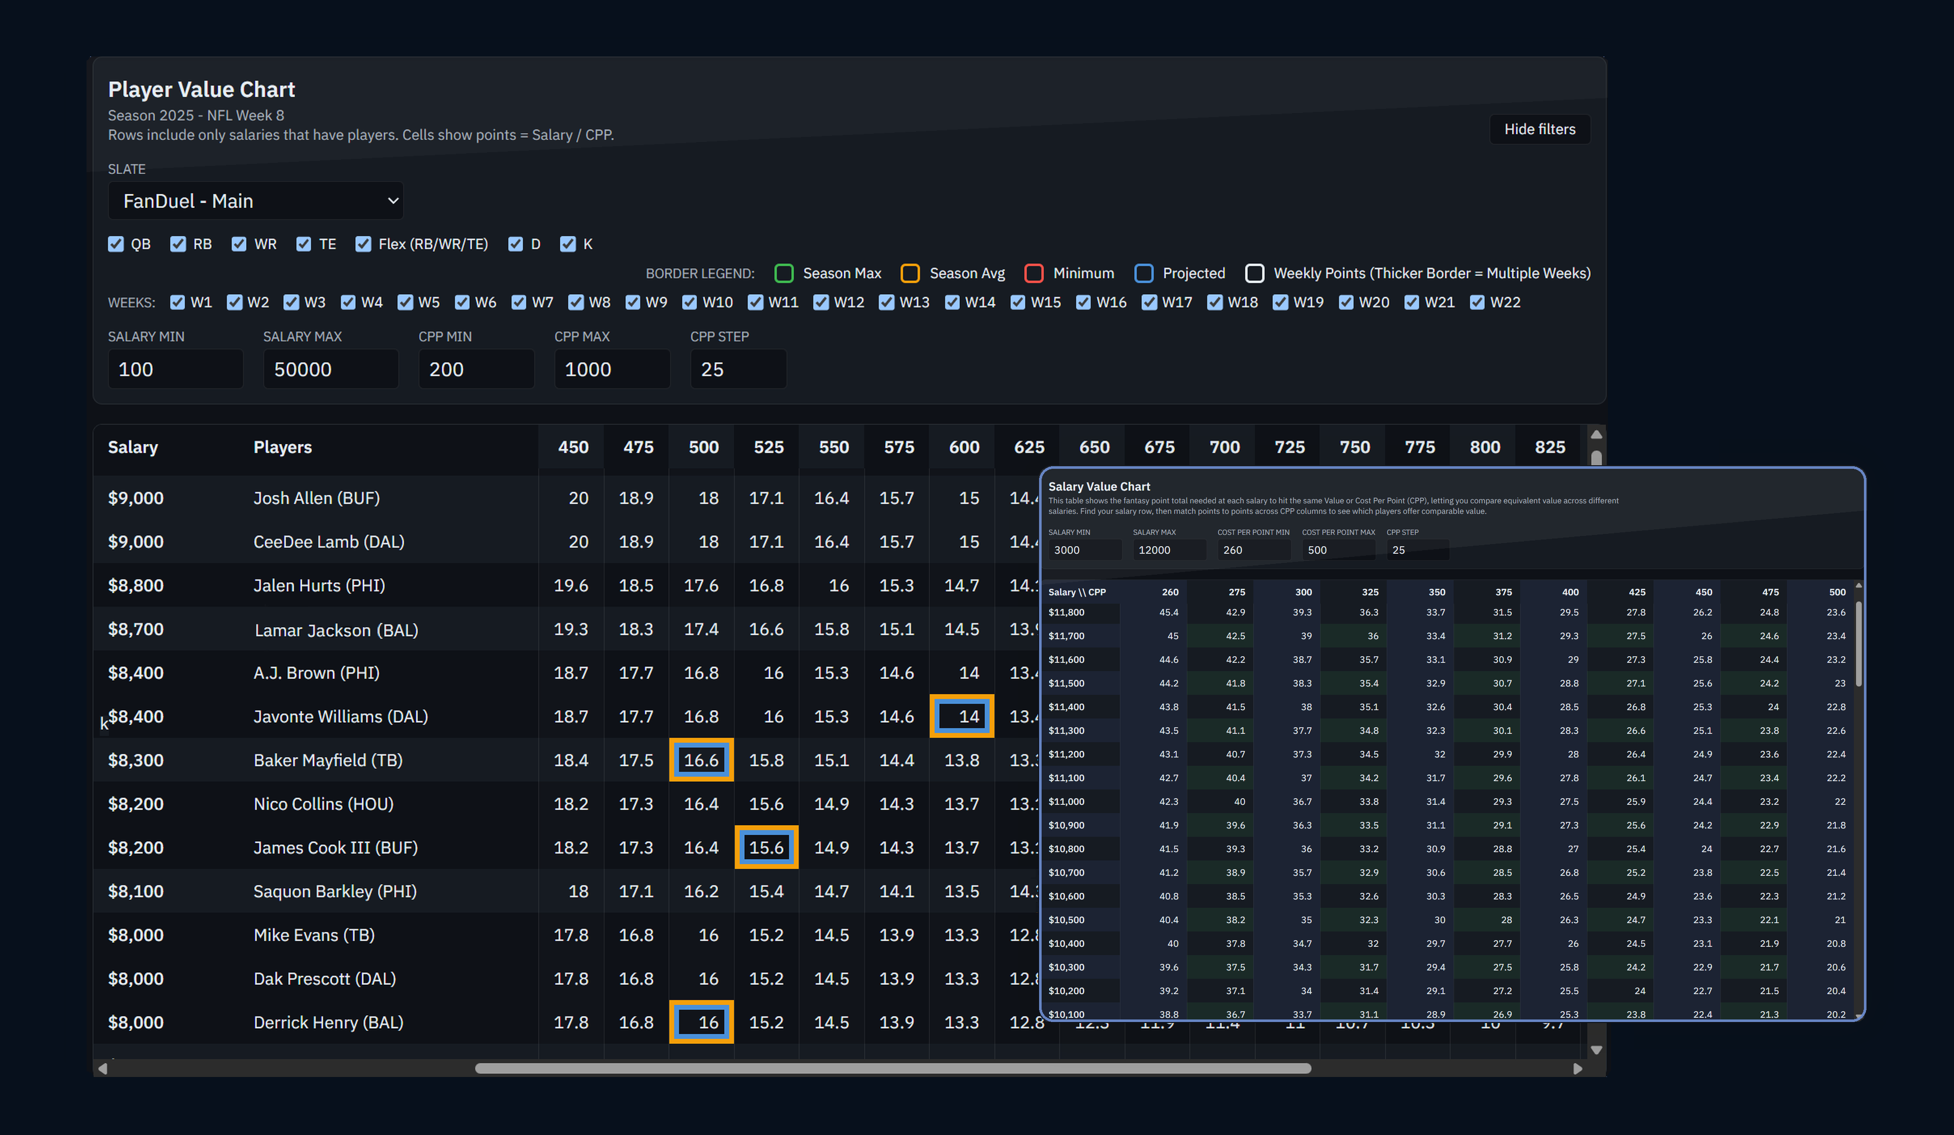Image resolution: width=1954 pixels, height=1135 pixels.
Task: Select the Josh Allen (BUF) row name
Action: click(x=317, y=498)
